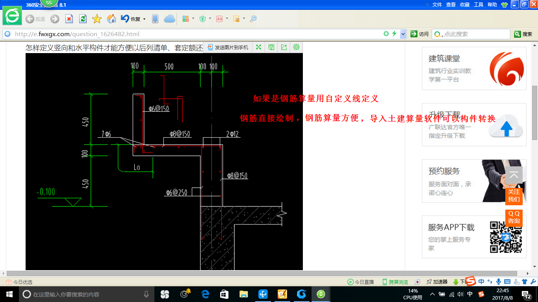Refresh the page with green arrows icon
Image resolution: width=538 pixels, height=302 pixels.
coord(83,19)
